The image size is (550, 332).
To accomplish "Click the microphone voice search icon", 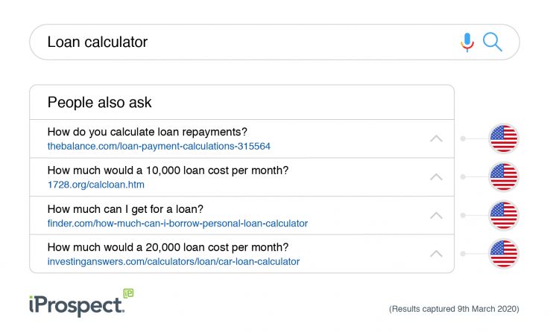I will 467,42.
